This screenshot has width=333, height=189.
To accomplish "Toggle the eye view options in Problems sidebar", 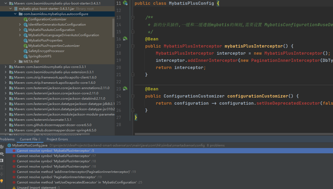I will pos(2,154).
